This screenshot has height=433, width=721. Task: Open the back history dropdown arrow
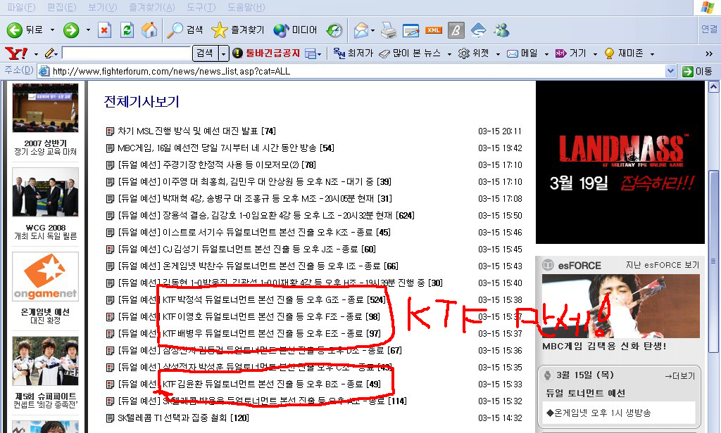(52, 30)
